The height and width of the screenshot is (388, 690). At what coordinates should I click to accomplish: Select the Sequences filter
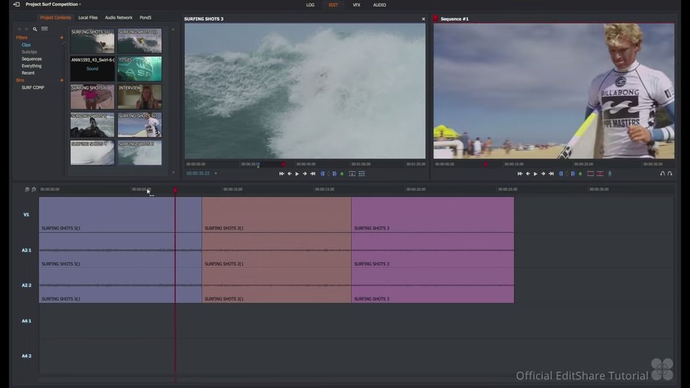click(32, 59)
